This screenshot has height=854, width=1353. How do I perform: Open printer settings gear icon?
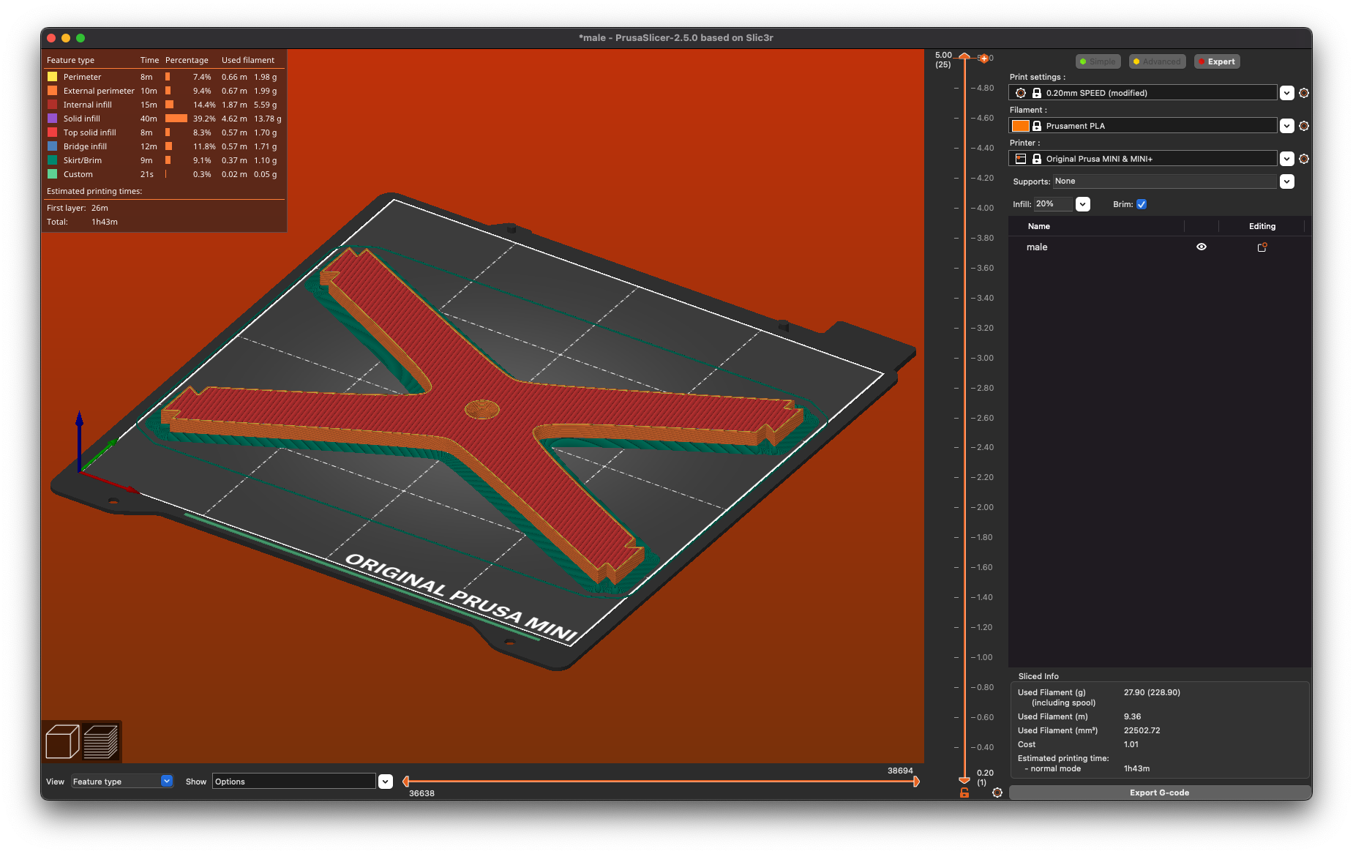1304,159
